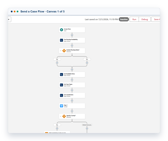Viewport: 168px width, 141px height.
Task: Add element below Screen Flow Start
Action: [72, 35]
